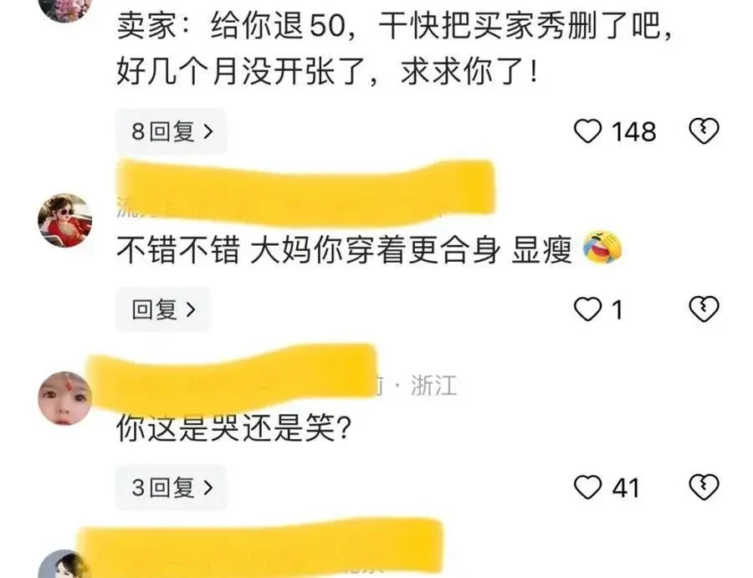Expand the 3 replies thread
The image size is (753, 578).
(x=171, y=488)
